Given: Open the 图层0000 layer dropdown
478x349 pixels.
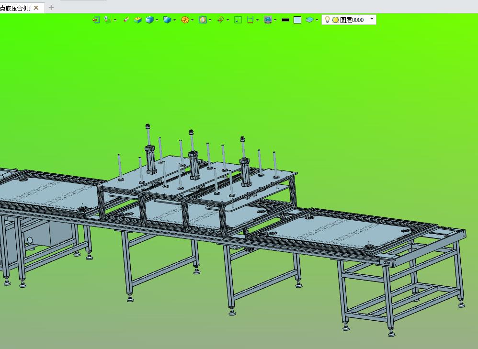Looking at the screenshot, I should click(372, 19).
